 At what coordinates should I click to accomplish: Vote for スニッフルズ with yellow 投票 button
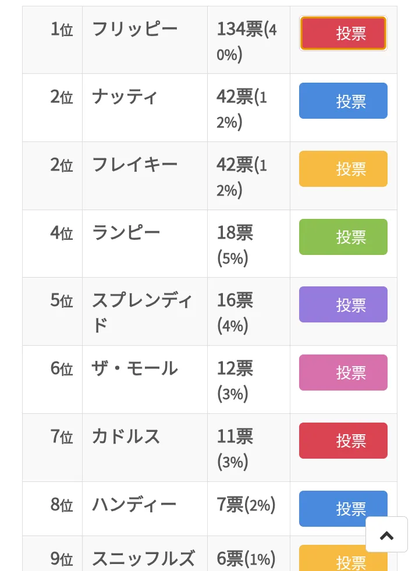pos(332,558)
